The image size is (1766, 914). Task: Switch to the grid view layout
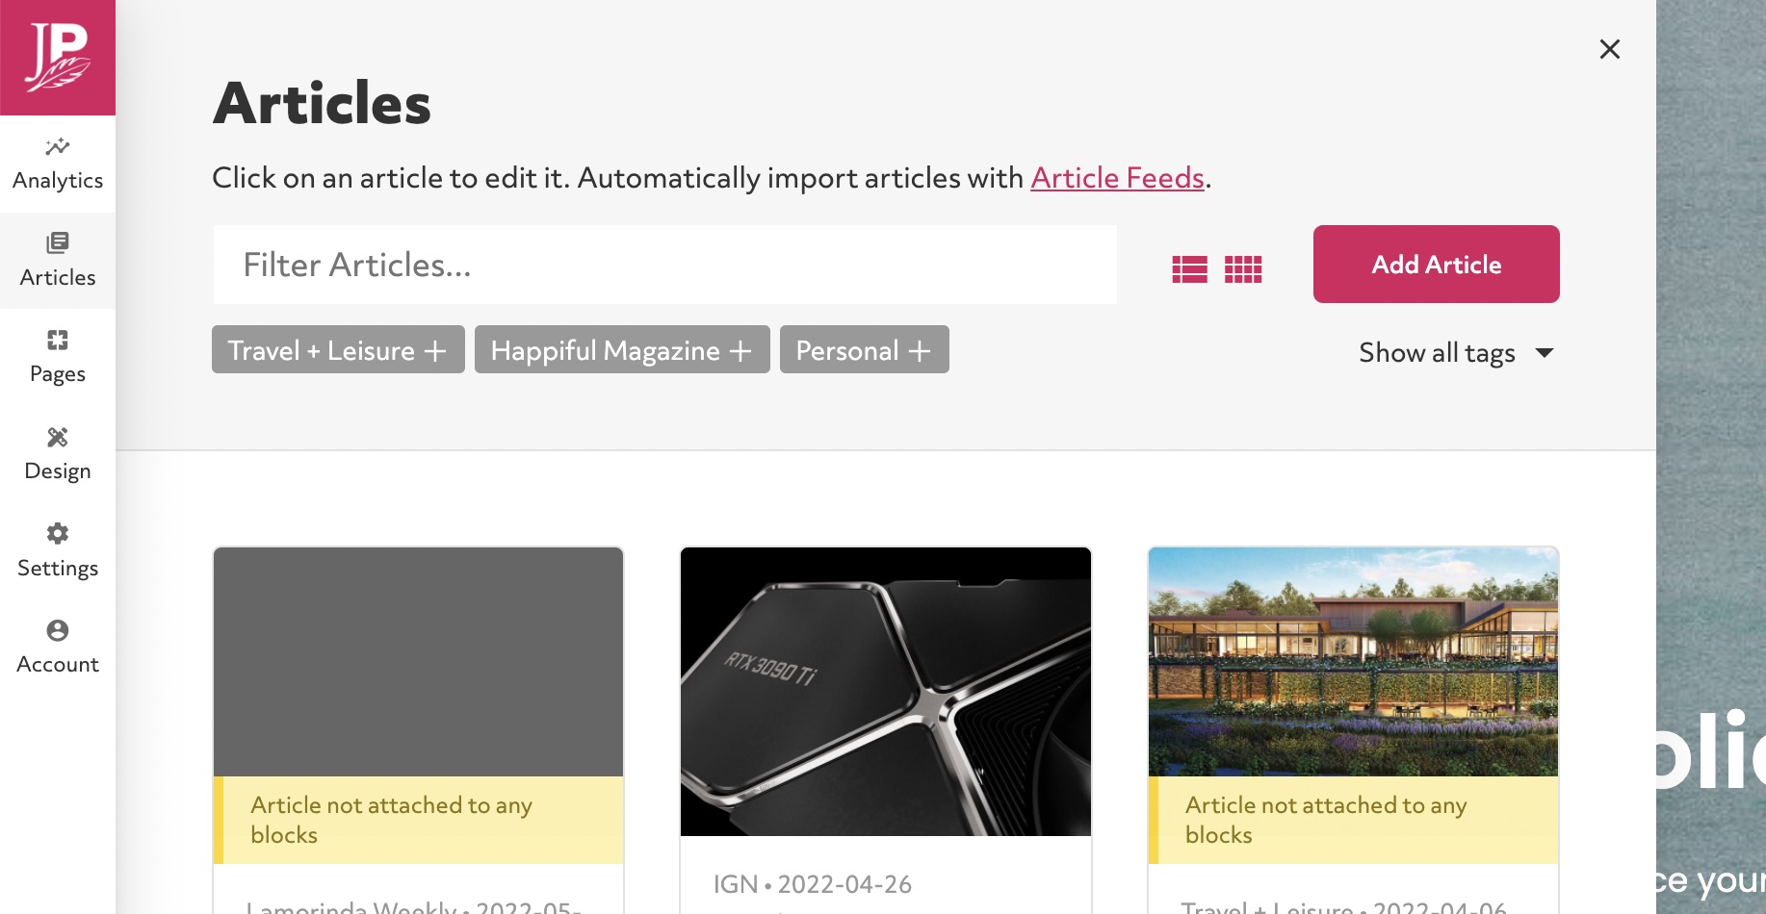(1243, 268)
